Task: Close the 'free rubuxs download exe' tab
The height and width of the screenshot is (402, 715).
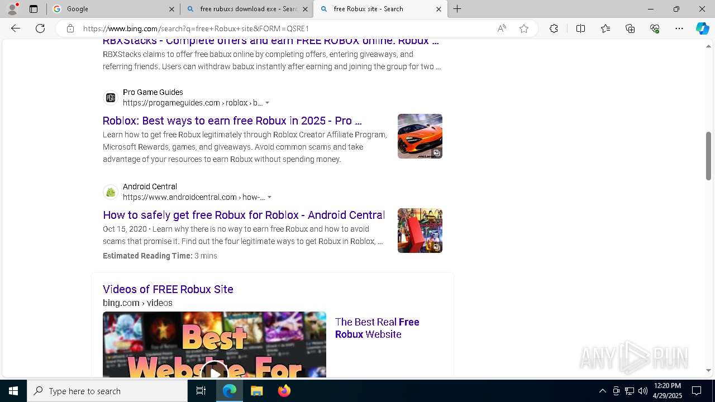Action: coord(305,9)
